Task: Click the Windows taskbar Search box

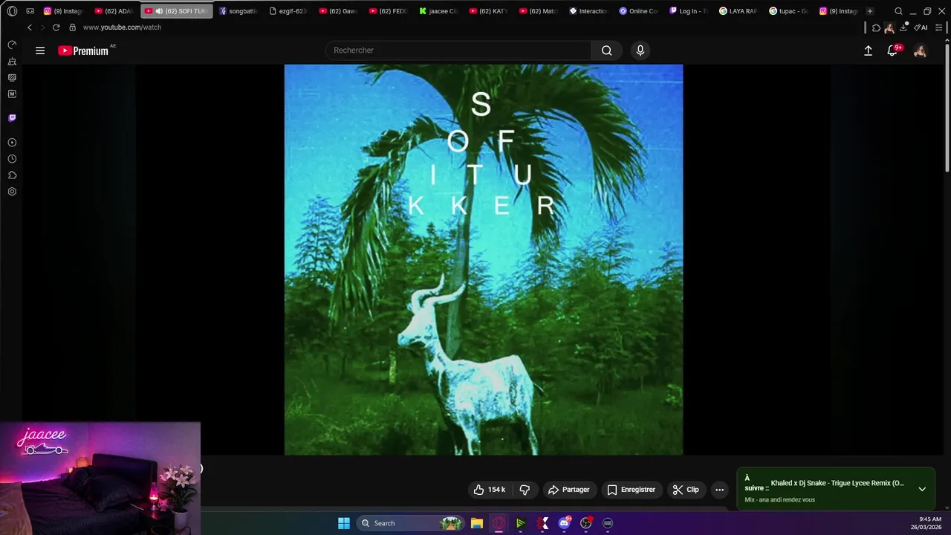Action: pos(409,523)
